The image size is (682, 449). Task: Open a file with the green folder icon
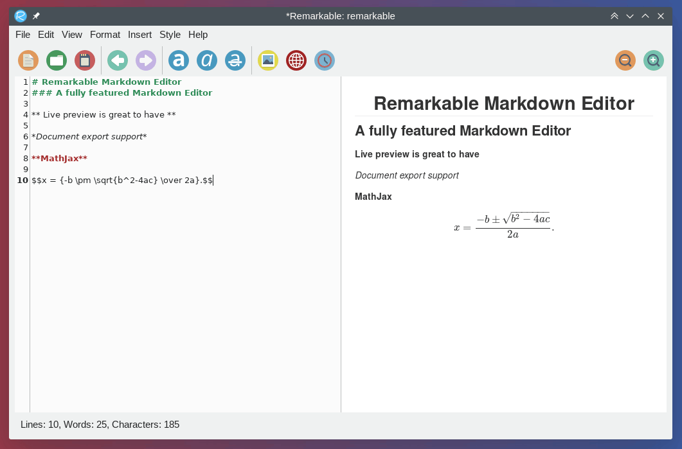[57, 60]
